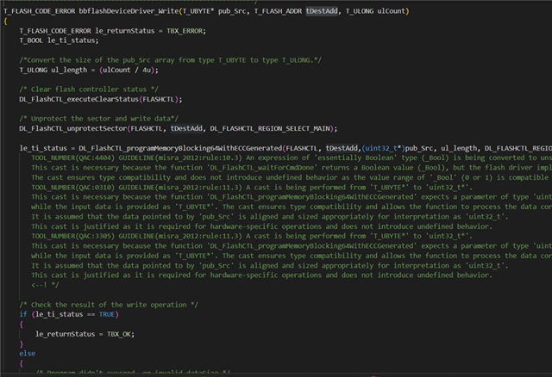Click TRUE in the if condition
552x377 pixels.
coord(107,314)
